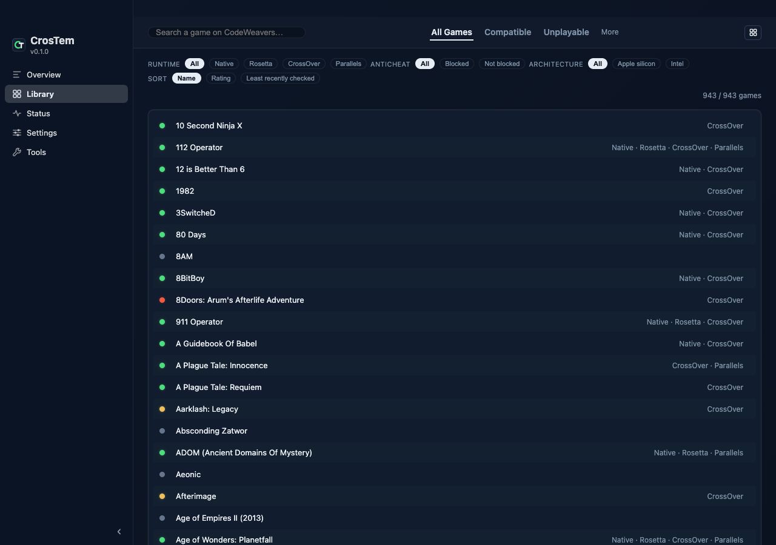Collapse the sidebar with the chevron
776x545 pixels.
[x=119, y=532]
